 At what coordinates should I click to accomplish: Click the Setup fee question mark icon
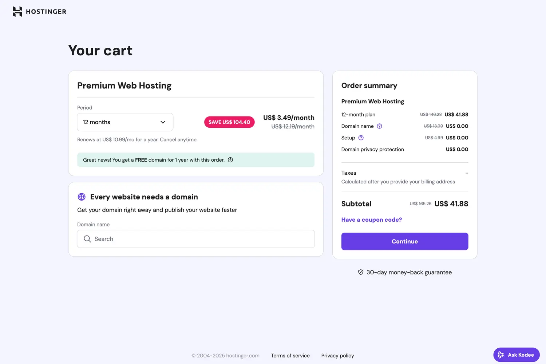361,138
